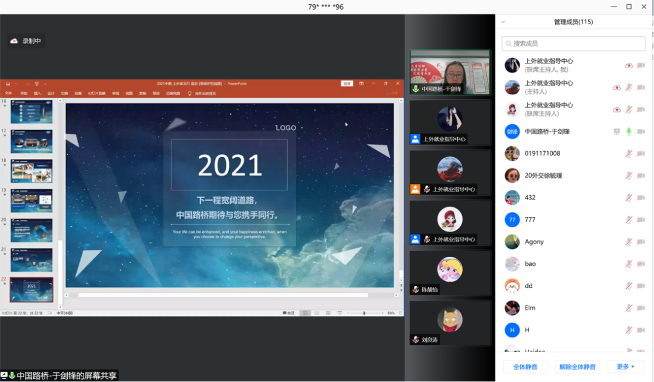Click slide area horizontal scroll right arrow
Image resolution: width=654 pixels, height=382 pixels.
(x=396, y=295)
